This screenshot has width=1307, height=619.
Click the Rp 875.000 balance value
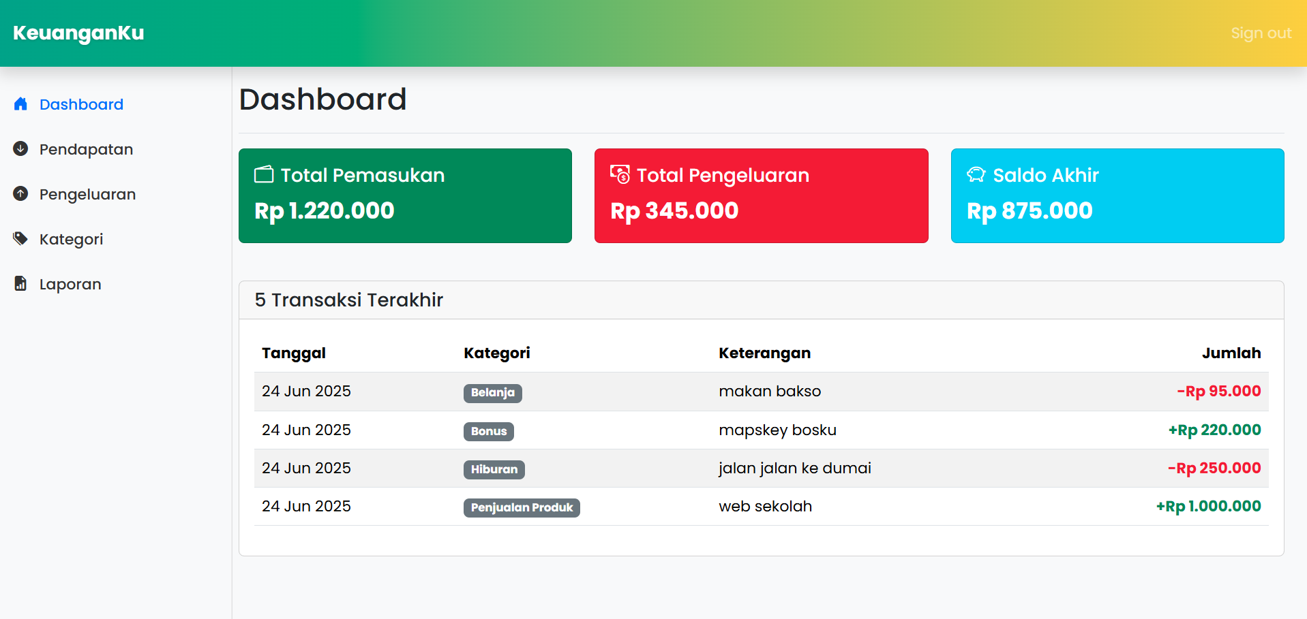[x=1030, y=211]
